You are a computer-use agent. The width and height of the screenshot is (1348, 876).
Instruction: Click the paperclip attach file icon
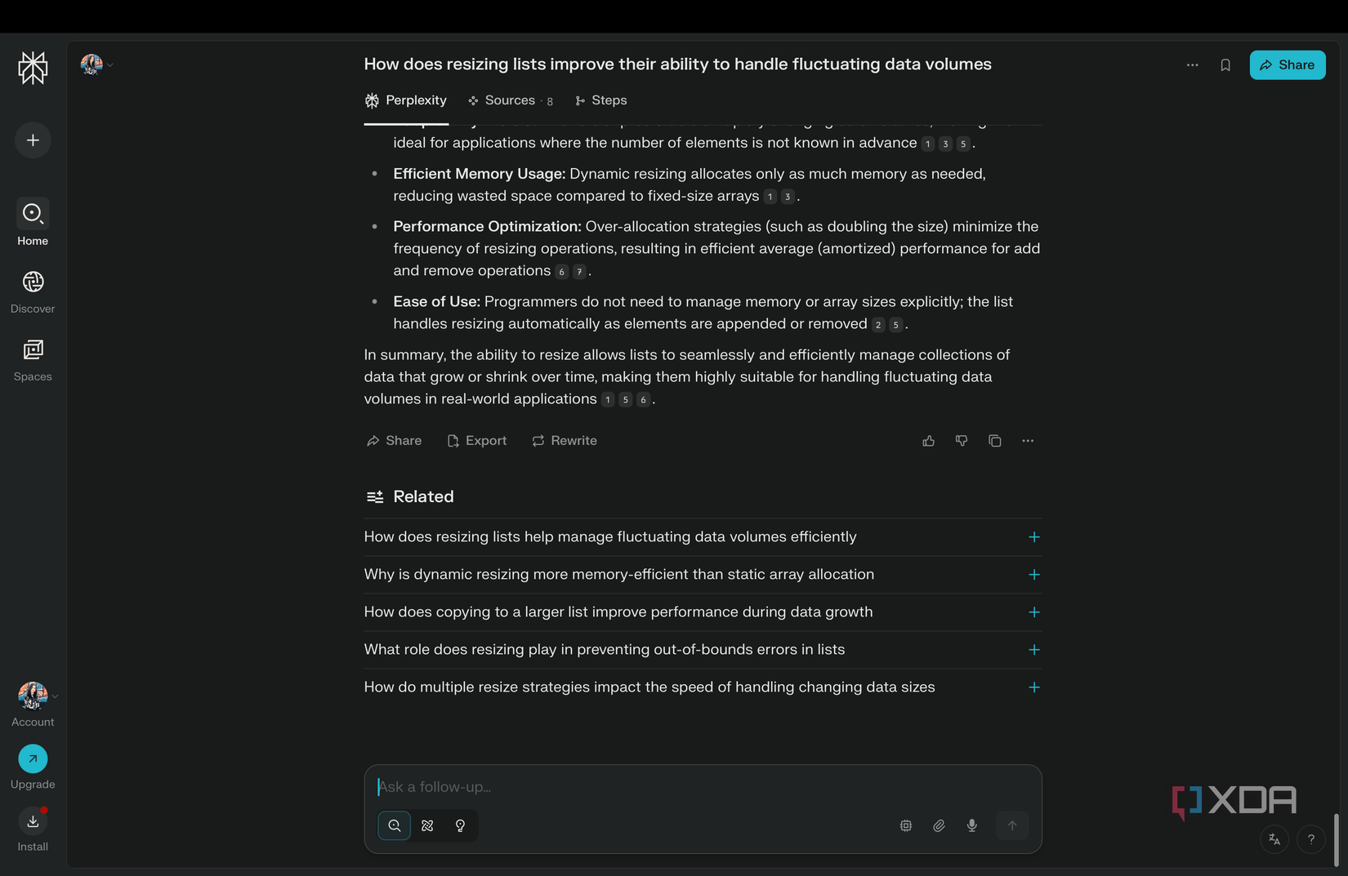939,825
